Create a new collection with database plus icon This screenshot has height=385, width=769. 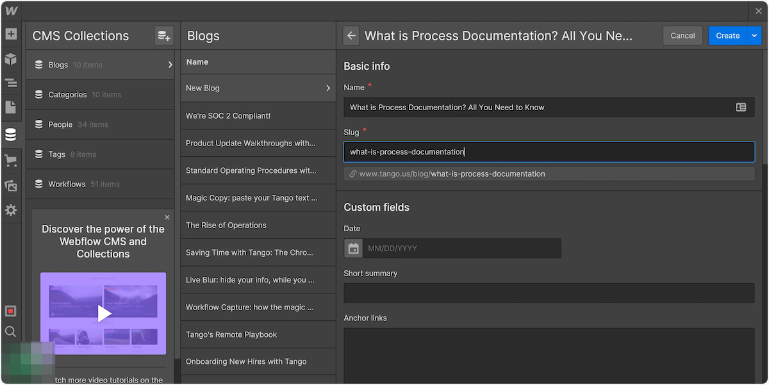click(164, 36)
